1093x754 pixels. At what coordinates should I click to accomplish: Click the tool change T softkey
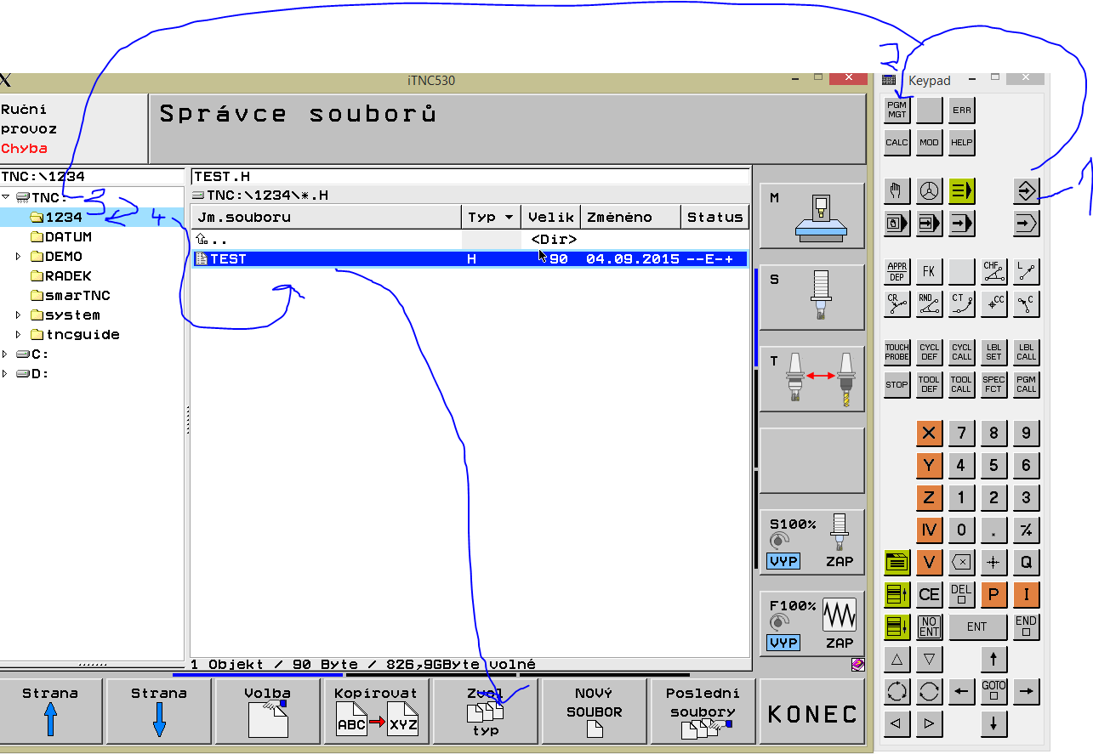coord(811,378)
